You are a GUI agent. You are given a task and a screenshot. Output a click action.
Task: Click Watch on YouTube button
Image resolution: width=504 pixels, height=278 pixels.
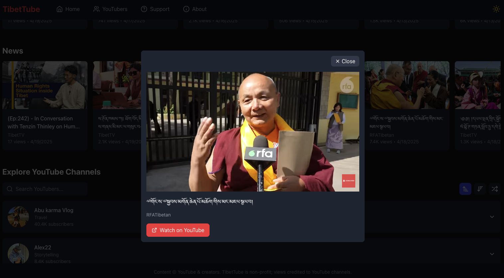178,230
